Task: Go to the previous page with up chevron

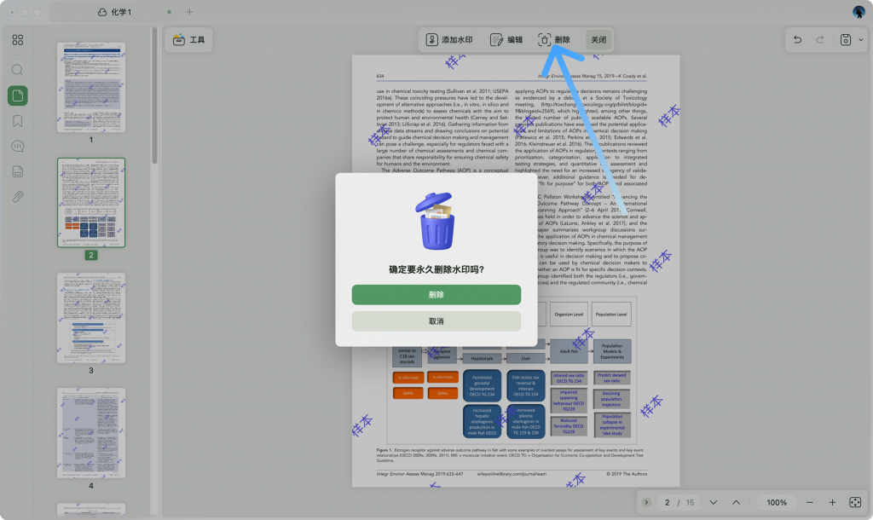Action: click(736, 502)
